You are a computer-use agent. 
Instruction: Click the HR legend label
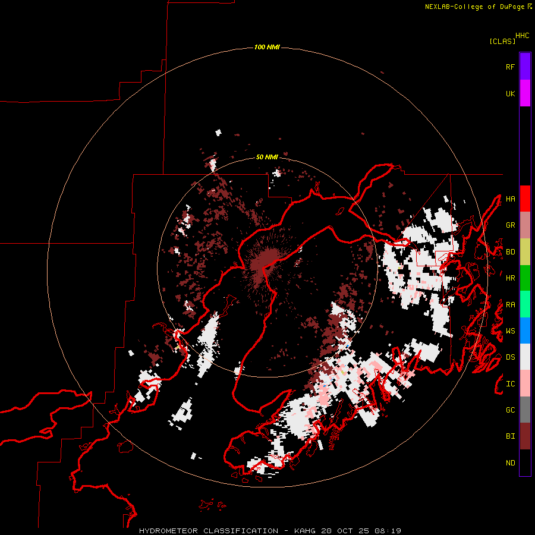coord(510,278)
